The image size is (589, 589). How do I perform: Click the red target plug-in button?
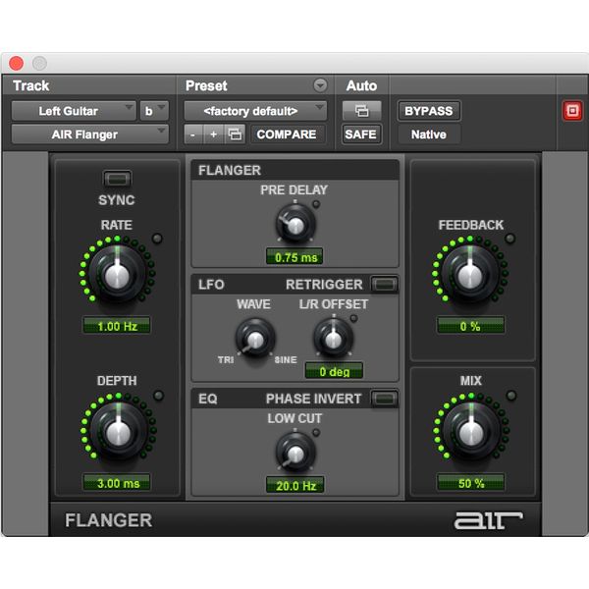[572, 111]
